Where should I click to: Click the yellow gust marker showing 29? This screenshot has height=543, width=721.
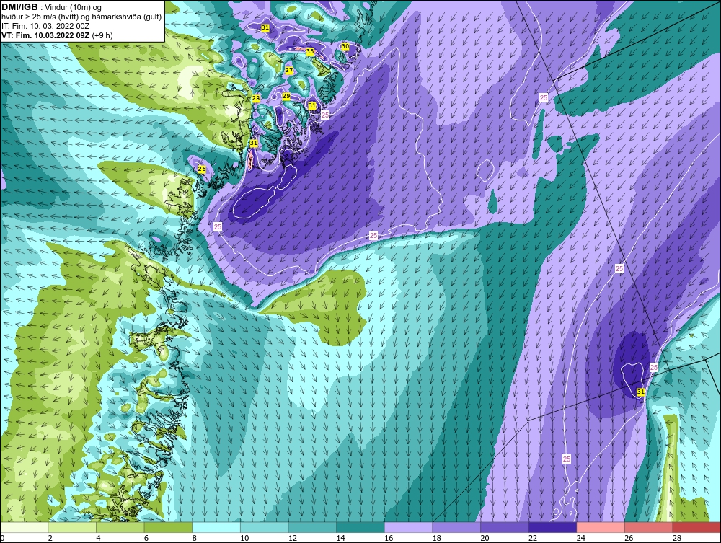pos(286,96)
